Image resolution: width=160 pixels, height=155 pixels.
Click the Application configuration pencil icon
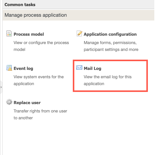[x=79, y=33]
